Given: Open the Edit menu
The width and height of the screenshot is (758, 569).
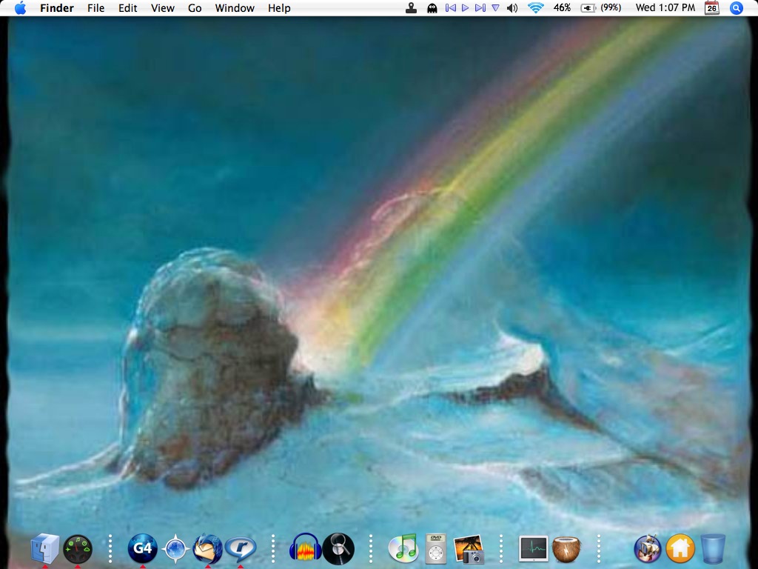Looking at the screenshot, I should (127, 8).
